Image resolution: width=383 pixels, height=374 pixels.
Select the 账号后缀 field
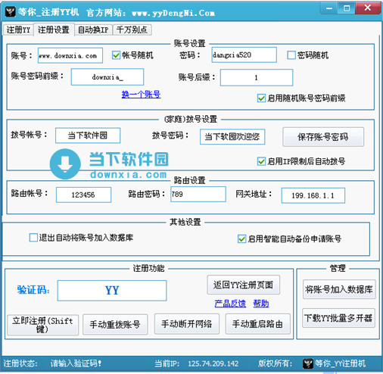(x=257, y=77)
